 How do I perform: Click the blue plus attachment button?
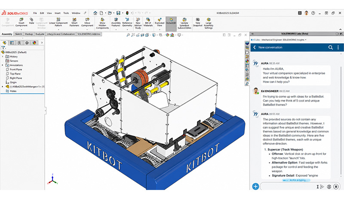[255, 187]
